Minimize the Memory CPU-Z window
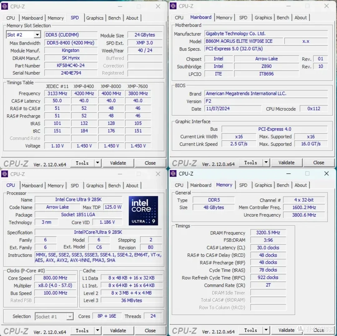 coord(288,173)
